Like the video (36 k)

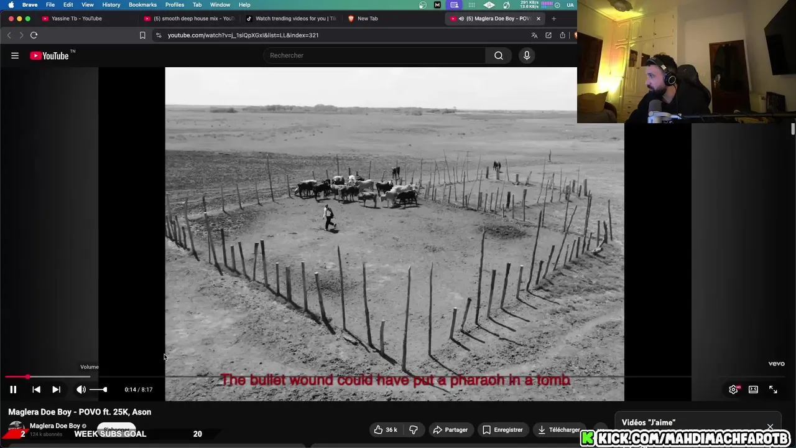pyautogui.click(x=386, y=430)
